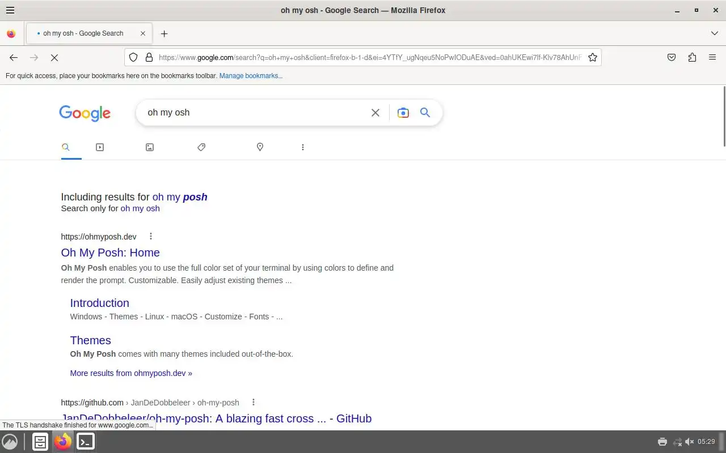Maximize the Firefox window
The width and height of the screenshot is (726, 453).
[697, 10]
